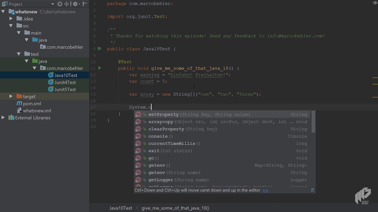The image size is (378, 212).
Task: Click the Junit5Test class file icon
Action: pyautogui.click(x=50, y=90)
